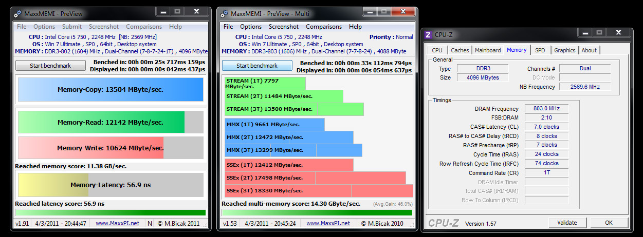This screenshot has height=237, width=643.
Task: Click the Command Rate 1T field
Action: click(x=547, y=173)
